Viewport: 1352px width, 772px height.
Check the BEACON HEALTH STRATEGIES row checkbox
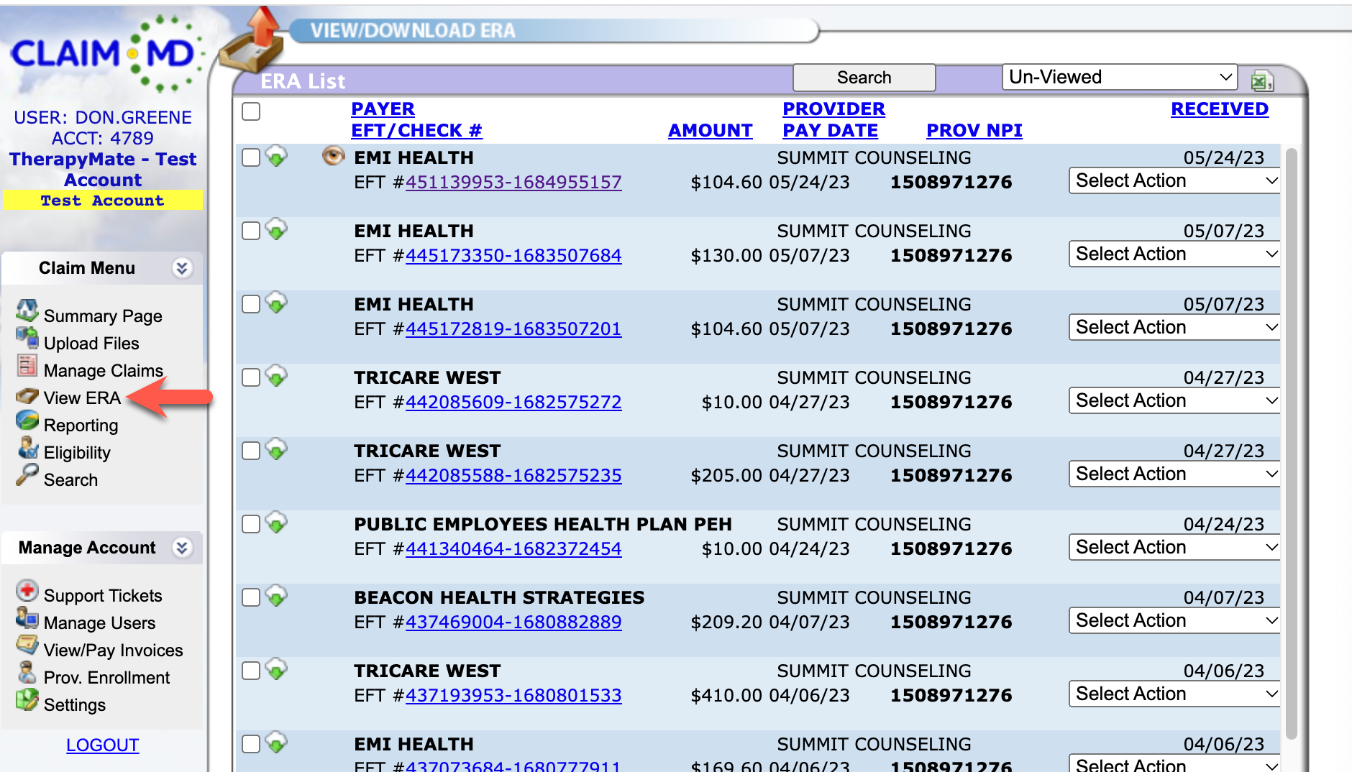click(250, 597)
